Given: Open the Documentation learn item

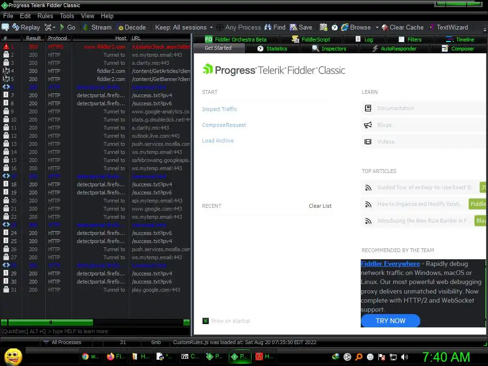Looking at the screenshot, I should point(423,108).
